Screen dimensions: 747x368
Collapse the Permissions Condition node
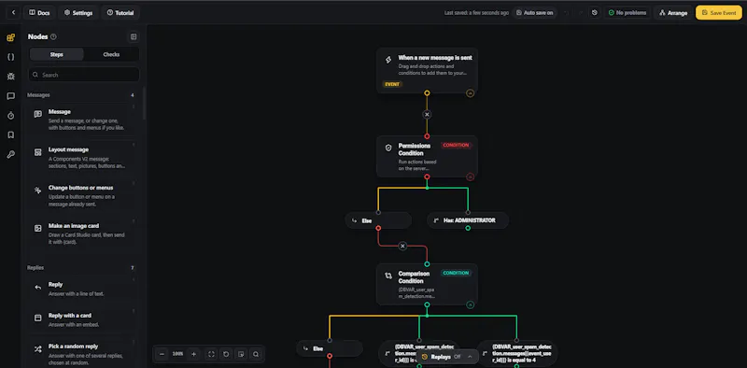click(471, 177)
